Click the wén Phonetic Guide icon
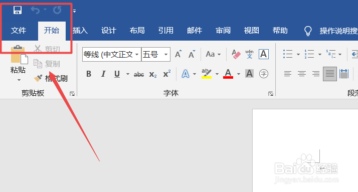The width and height of the screenshot is (358, 192). (249, 54)
